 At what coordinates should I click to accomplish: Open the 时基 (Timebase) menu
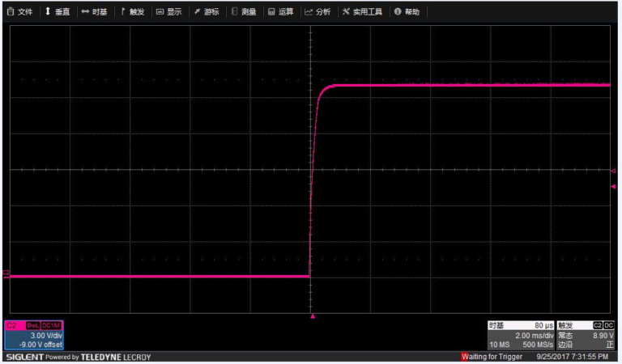tap(95, 12)
